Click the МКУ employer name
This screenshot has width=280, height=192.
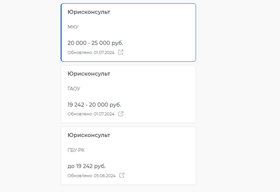click(x=73, y=27)
